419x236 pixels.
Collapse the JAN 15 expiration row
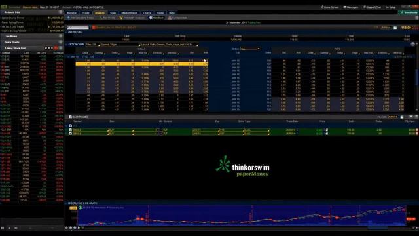[x=68, y=57]
